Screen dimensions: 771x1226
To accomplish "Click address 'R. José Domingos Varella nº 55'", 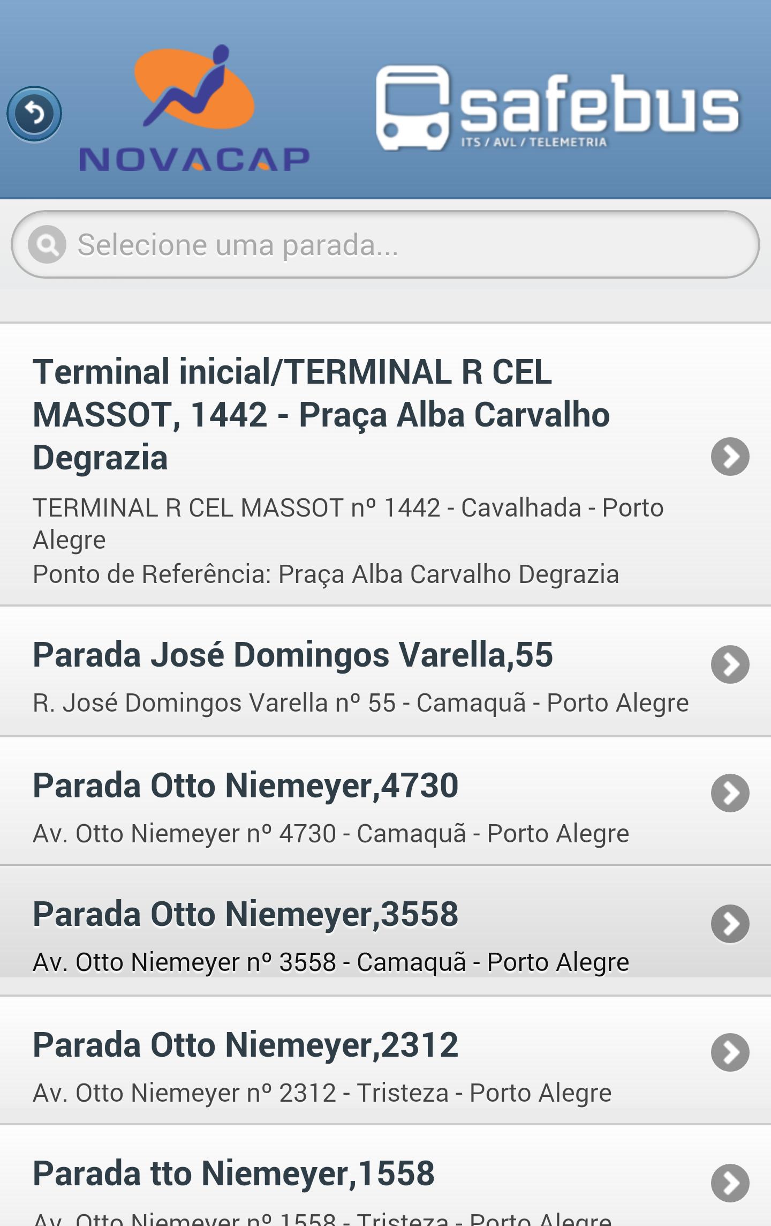I will [x=360, y=702].
